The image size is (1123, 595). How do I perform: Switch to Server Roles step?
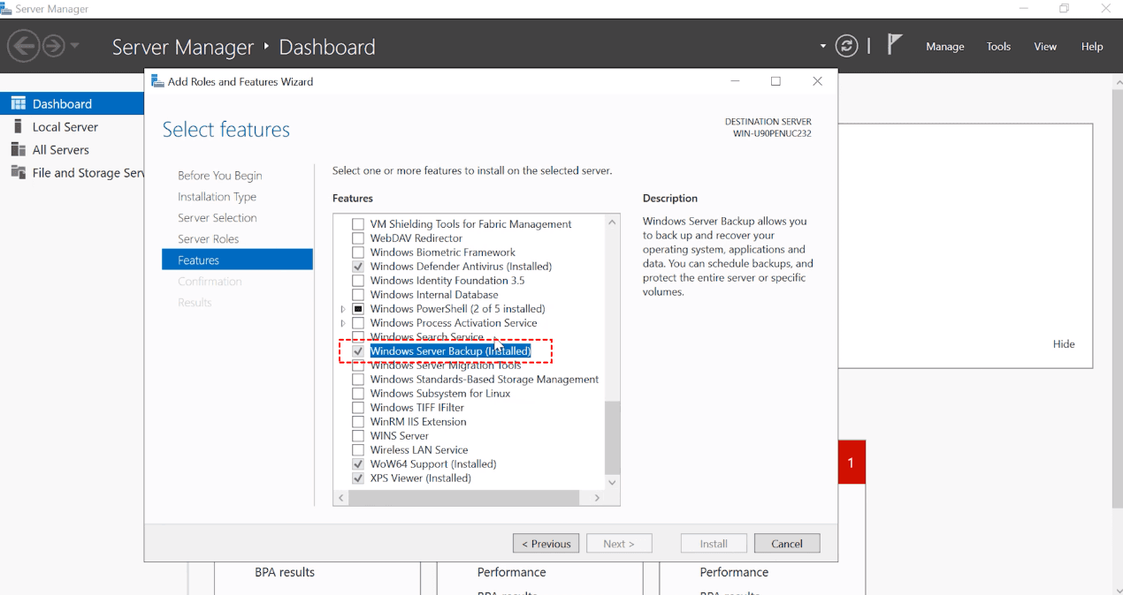[x=208, y=239]
